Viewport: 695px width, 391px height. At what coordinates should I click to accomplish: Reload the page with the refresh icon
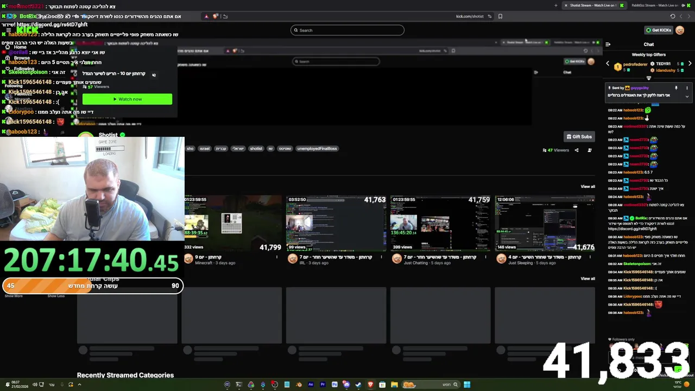673,16
